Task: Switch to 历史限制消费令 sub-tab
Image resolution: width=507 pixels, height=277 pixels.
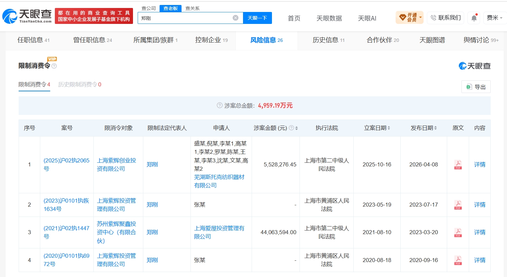Action: coord(80,85)
